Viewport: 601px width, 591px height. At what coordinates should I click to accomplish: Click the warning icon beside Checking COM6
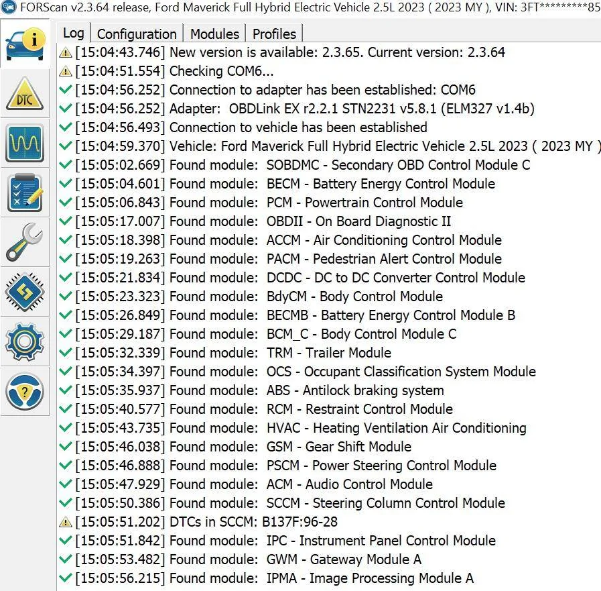[66, 71]
